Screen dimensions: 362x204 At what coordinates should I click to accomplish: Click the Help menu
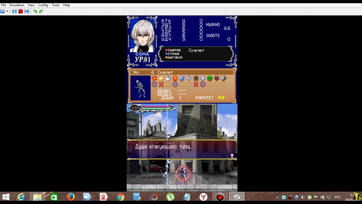[x=67, y=5]
